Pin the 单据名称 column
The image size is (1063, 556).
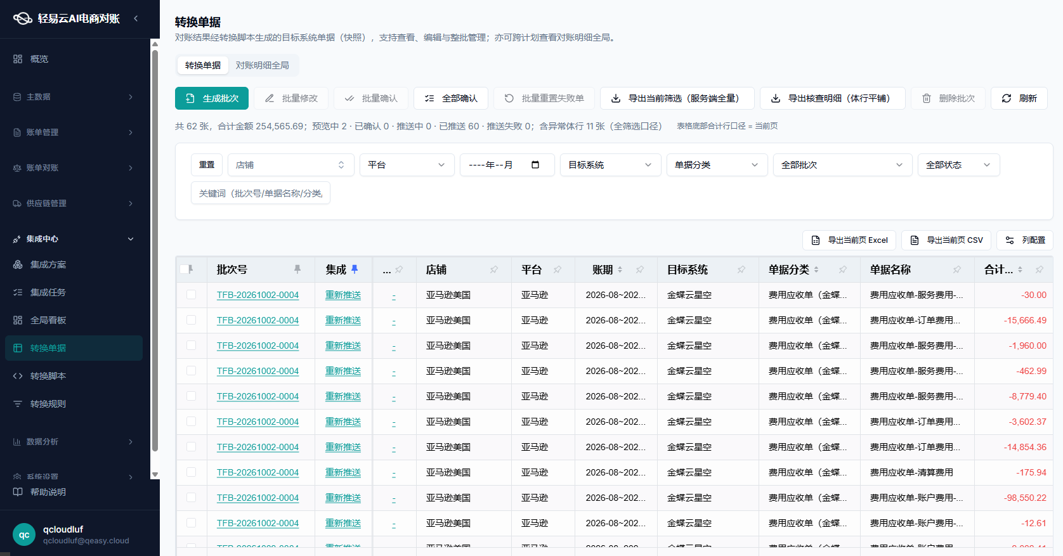(956, 269)
